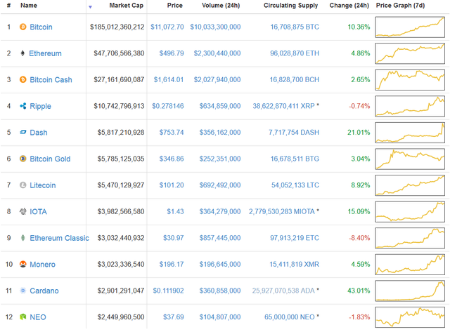The height and width of the screenshot is (332, 450).
Task: Open the IOTA name link
Action: pyautogui.click(x=39, y=211)
